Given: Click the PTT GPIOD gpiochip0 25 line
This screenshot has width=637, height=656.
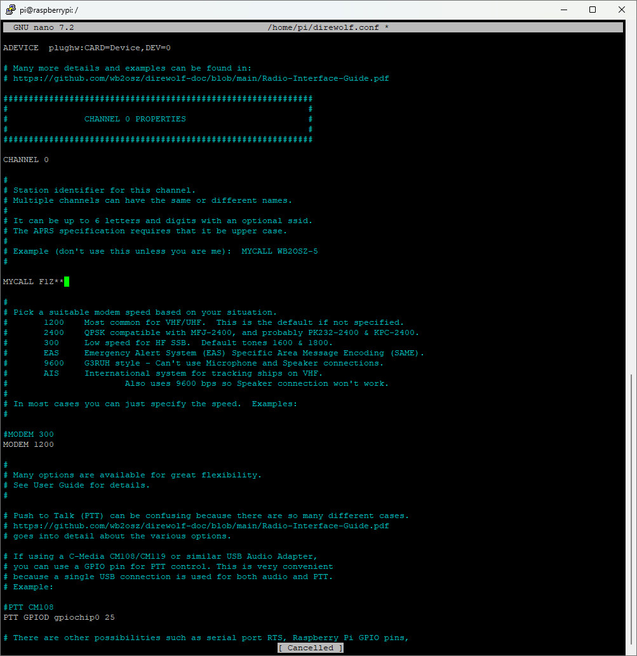Looking at the screenshot, I should (59, 617).
